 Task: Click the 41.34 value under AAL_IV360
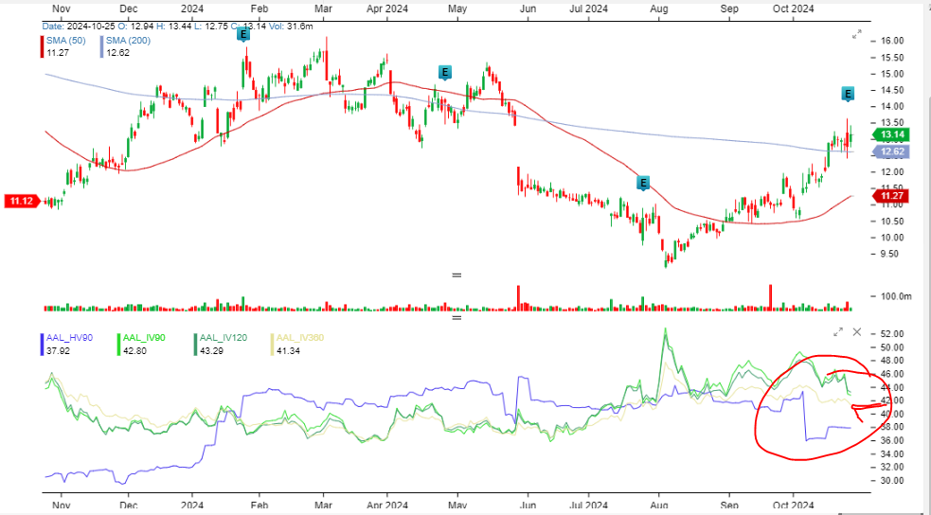(x=287, y=350)
